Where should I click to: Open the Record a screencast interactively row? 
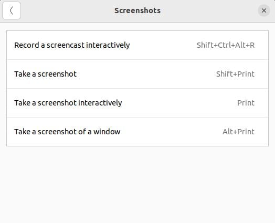coord(137,45)
